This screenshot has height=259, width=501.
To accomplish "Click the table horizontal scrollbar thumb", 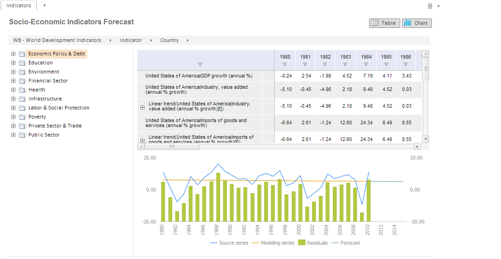I will click(172, 146).
